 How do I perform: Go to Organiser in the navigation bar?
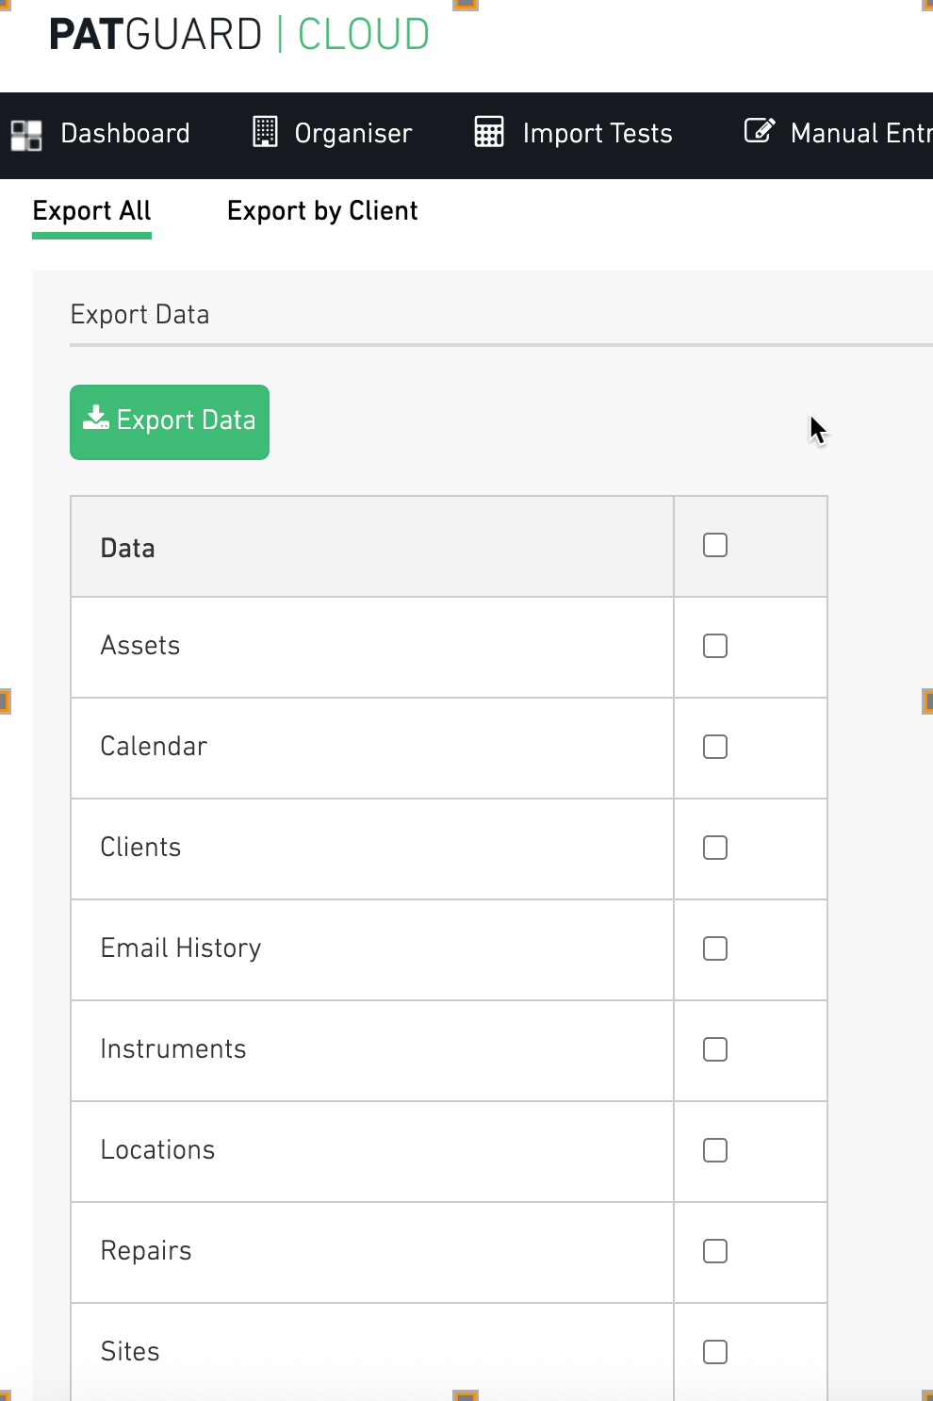pyautogui.click(x=333, y=133)
